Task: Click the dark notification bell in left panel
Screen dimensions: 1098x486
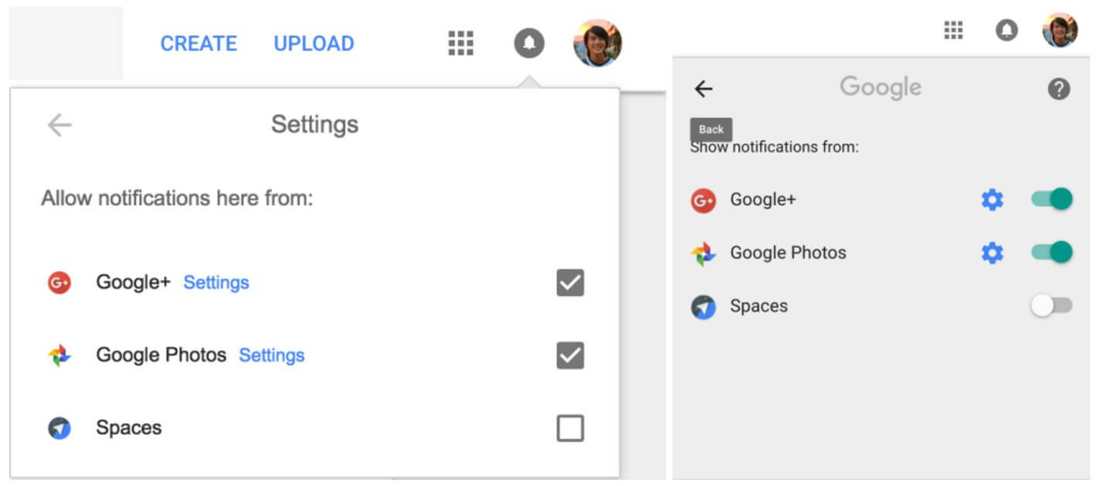Action: coord(529,43)
